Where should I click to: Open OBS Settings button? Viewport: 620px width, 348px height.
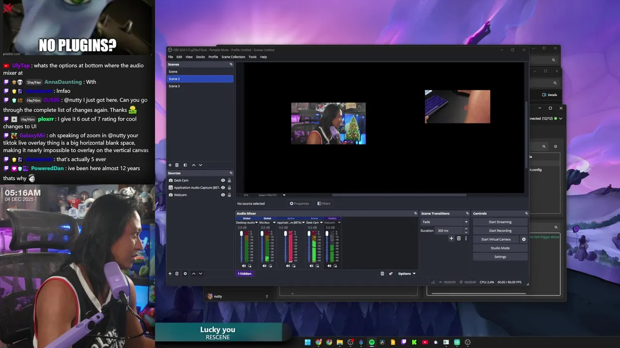(500, 257)
